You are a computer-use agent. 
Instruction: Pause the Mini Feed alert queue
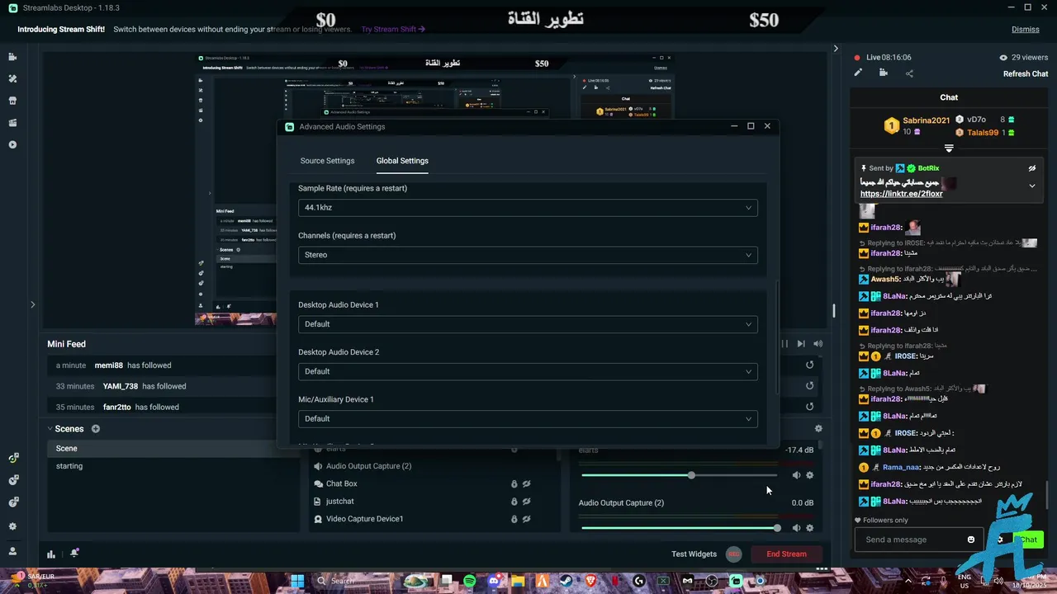click(x=784, y=344)
